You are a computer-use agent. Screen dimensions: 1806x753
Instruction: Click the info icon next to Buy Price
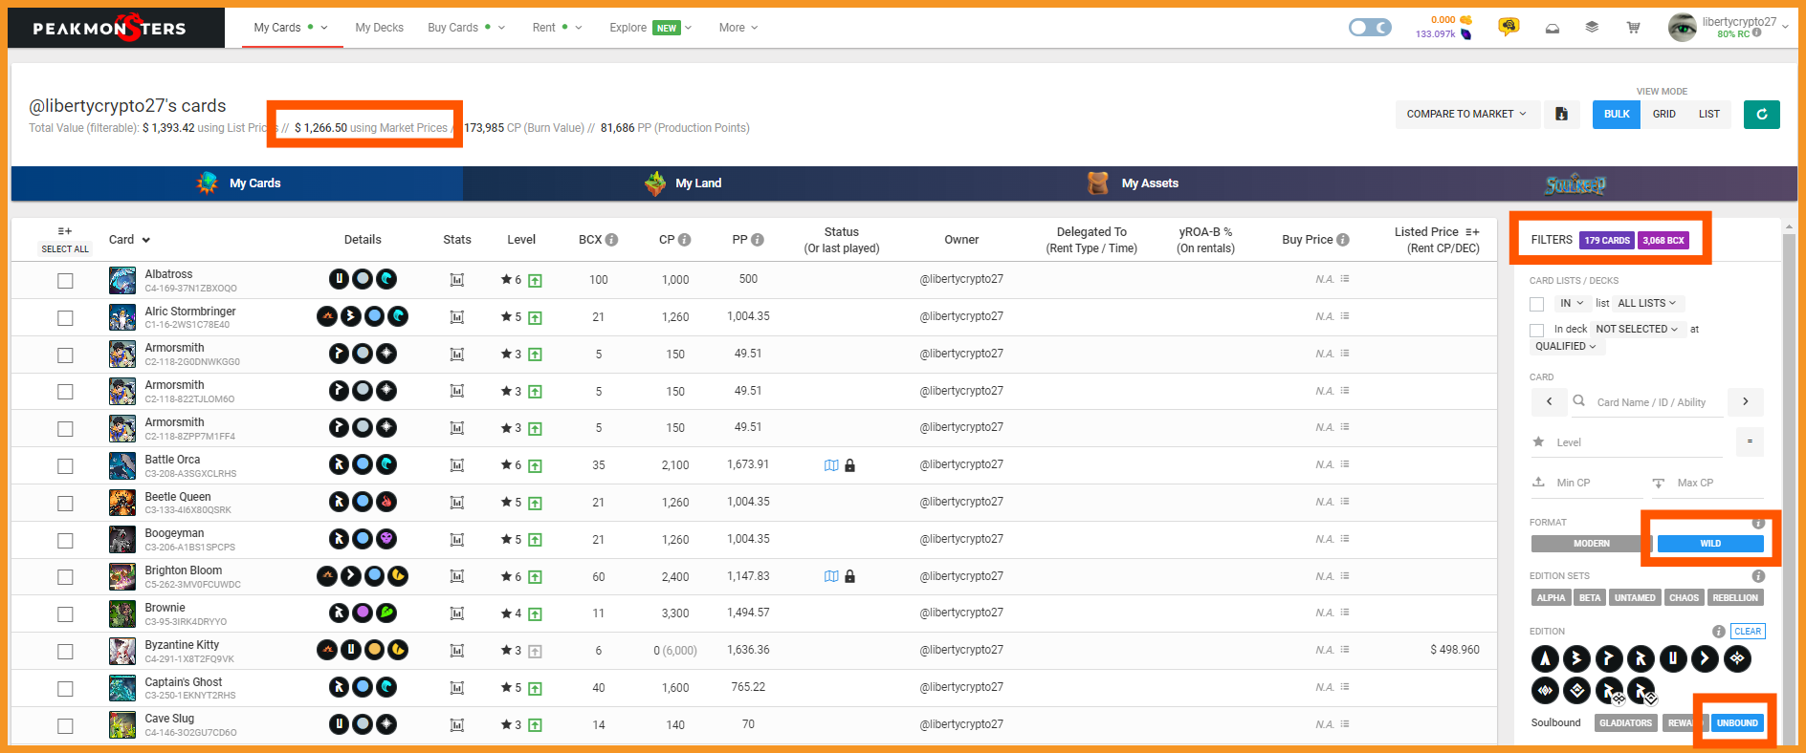[1343, 240]
